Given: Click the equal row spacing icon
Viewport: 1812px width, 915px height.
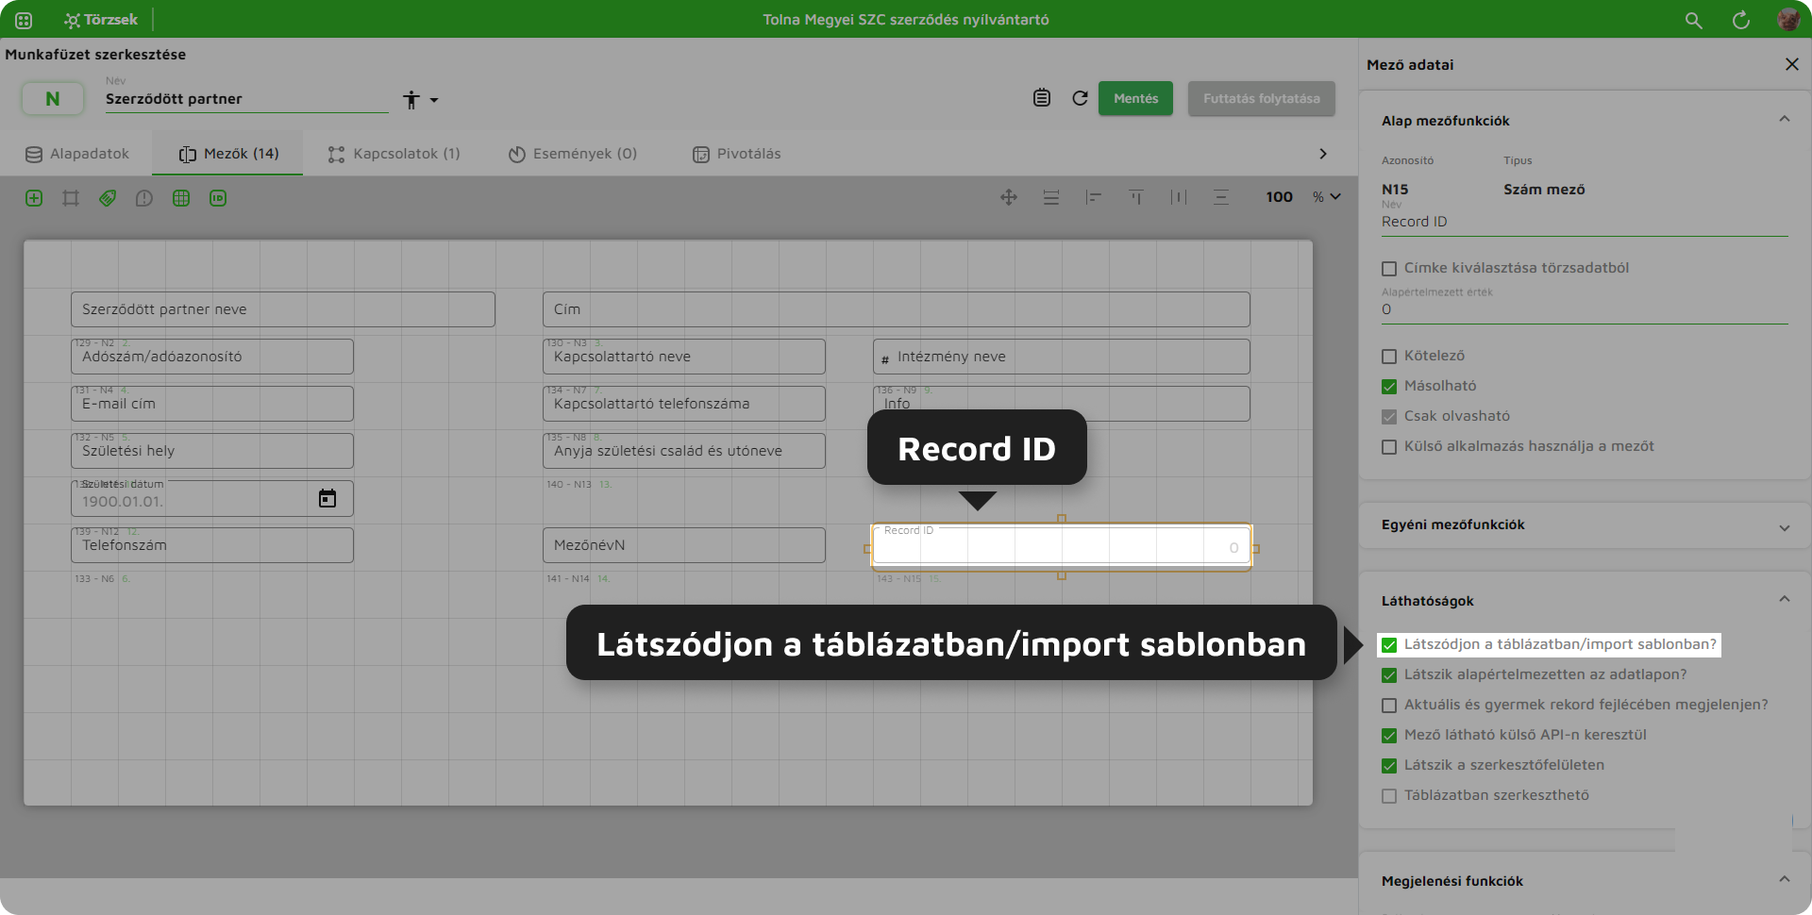Looking at the screenshot, I should (1051, 197).
